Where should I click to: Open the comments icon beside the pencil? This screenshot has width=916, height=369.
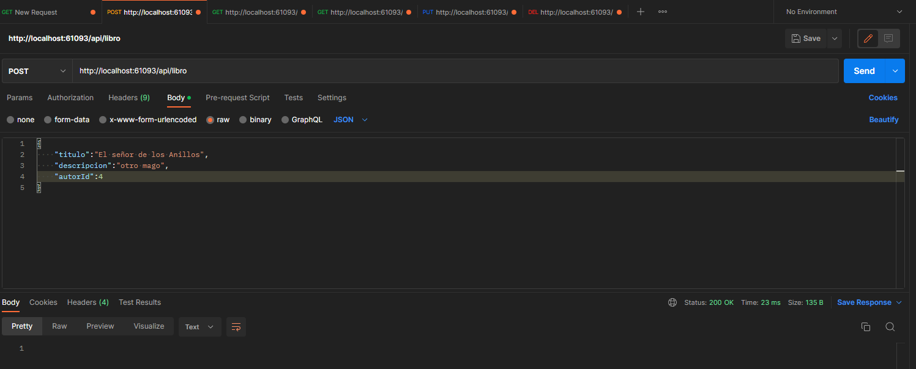coord(888,38)
